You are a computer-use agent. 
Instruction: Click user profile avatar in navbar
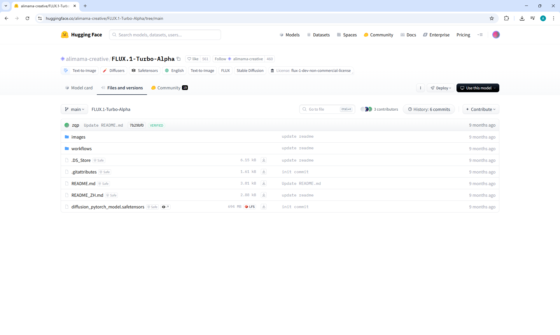click(x=496, y=35)
